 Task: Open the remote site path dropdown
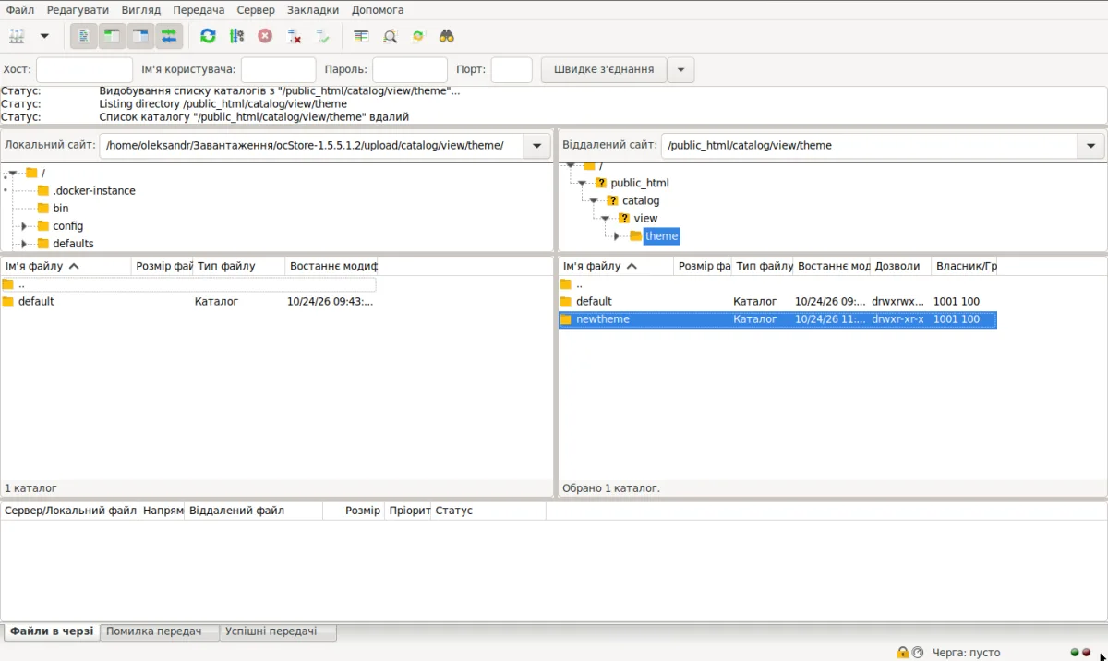click(1090, 146)
